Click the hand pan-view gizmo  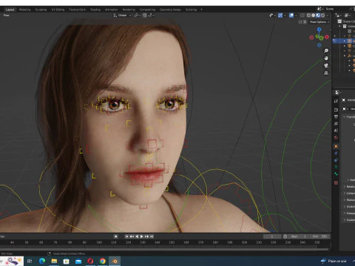coord(326,58)
